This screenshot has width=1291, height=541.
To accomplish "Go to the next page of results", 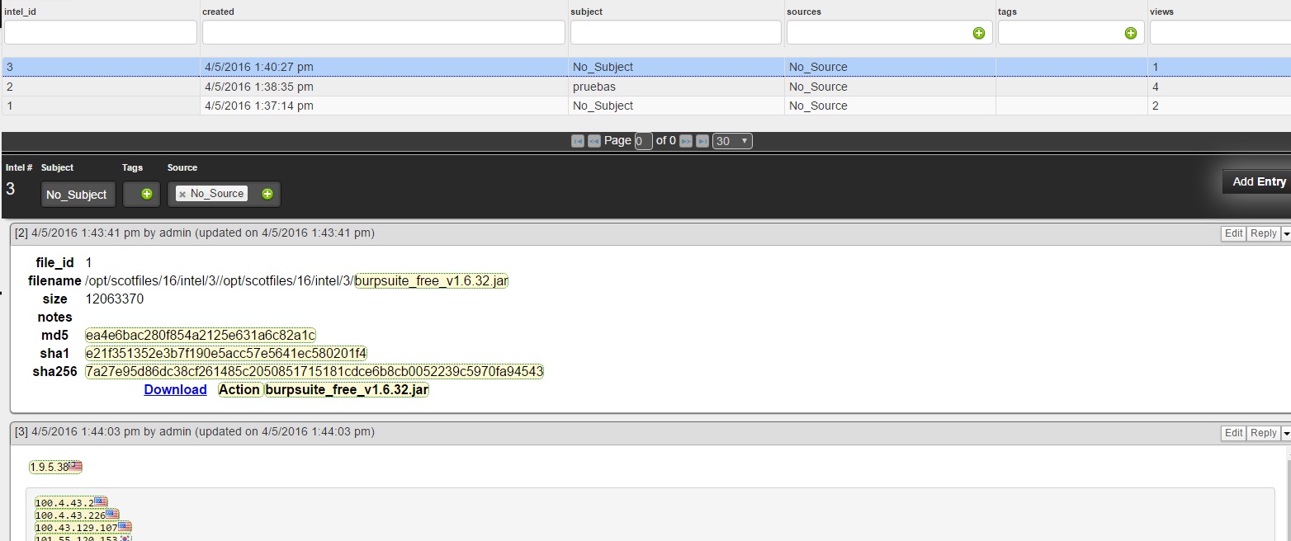I will coord(686,141).
